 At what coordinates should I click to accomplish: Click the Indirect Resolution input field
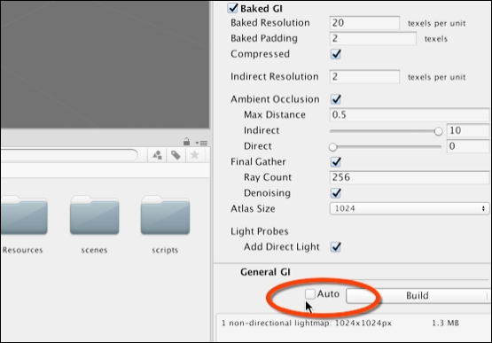click(x=364, y=76)
